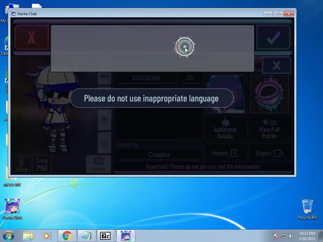Confirm with the blue checkmark button
This screenshot has width=323, height=242.
click(x=273, y=37)
